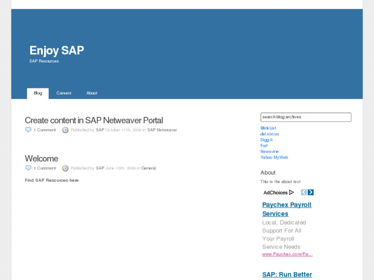Click AdChoices triangle icon
The width and height of the screenshot is (374, 280).
point(291,192)
